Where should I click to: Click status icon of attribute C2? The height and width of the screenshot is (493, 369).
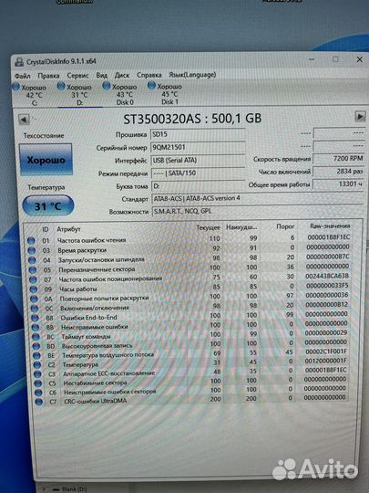[37, 365]
